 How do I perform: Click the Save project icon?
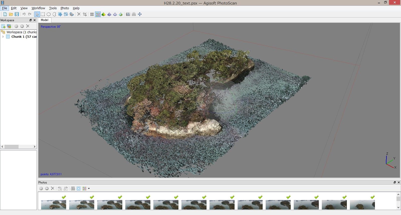click(x=17, y=14)
